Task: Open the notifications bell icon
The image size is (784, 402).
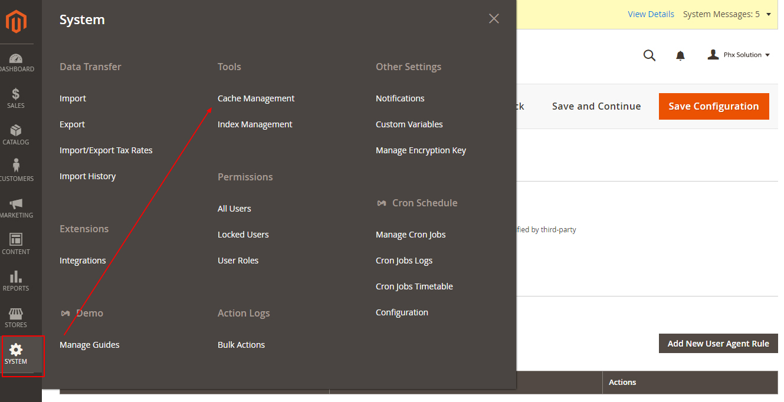Action: (x=680, y=55)
